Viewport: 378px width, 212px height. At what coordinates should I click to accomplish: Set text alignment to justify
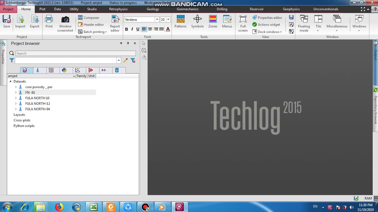[x=161, y=29]
